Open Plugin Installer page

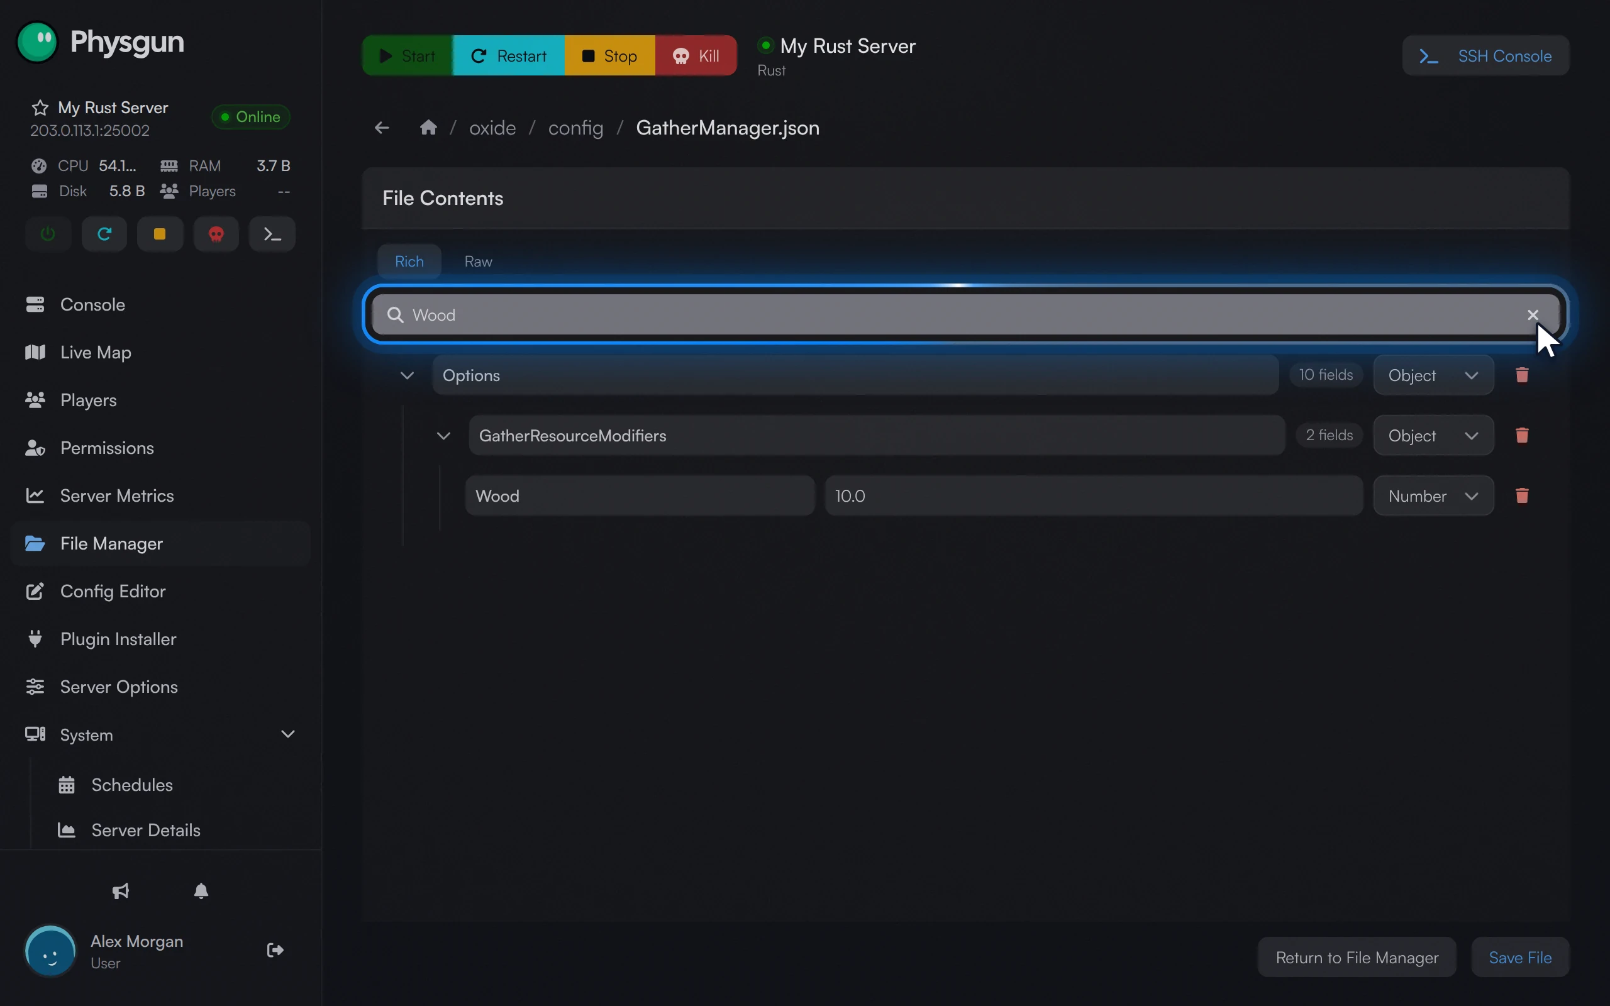tap(160, 639)
